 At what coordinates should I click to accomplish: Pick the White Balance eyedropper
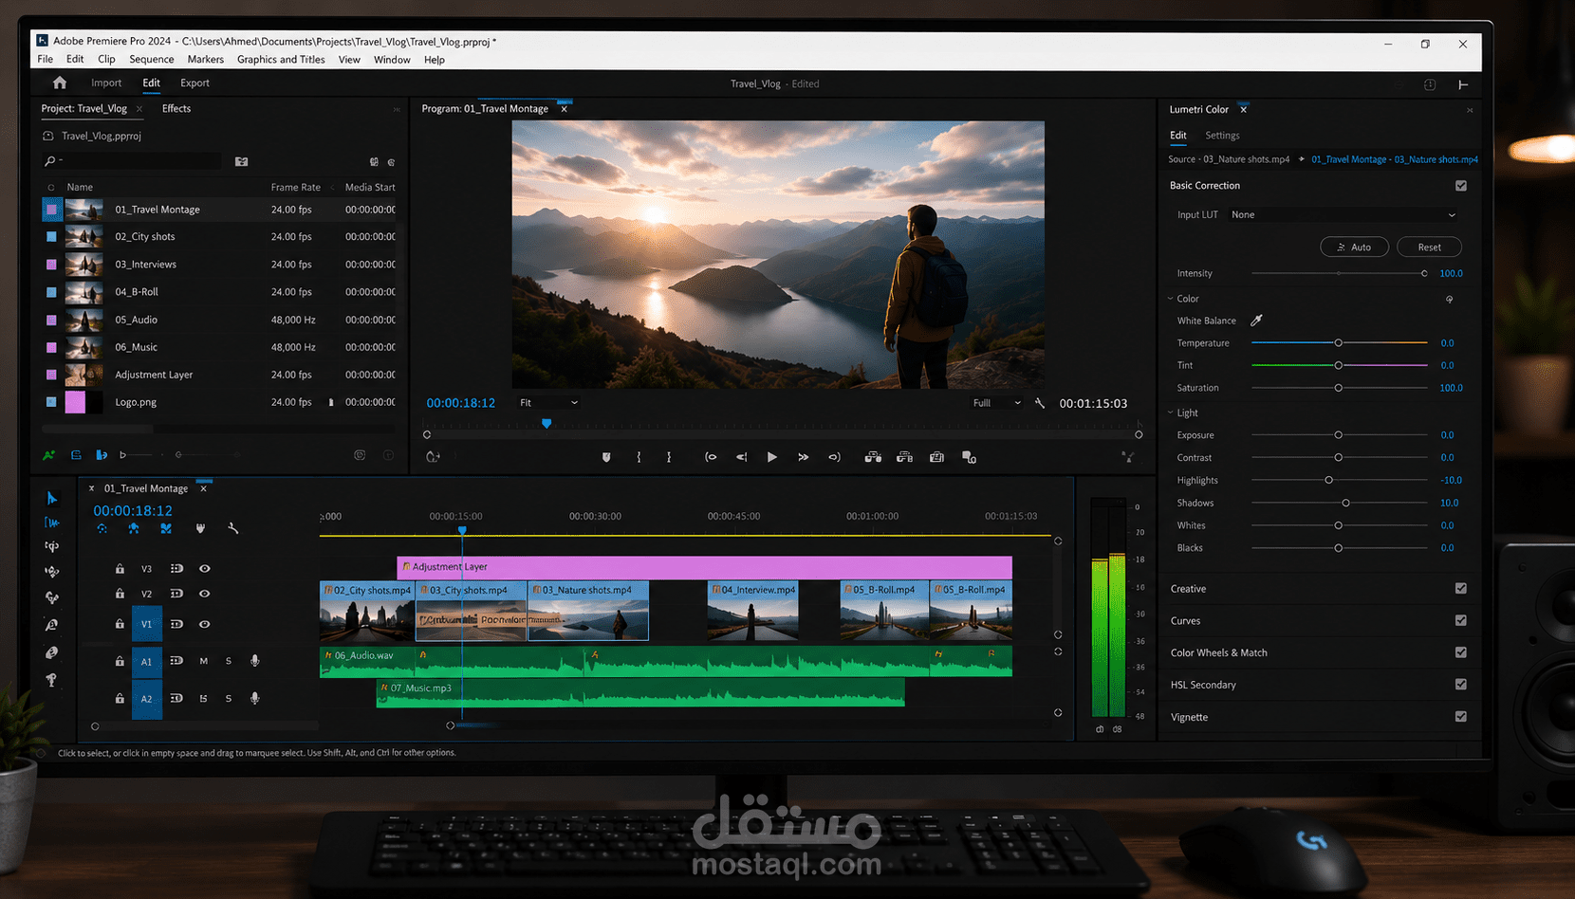pyautogui.click(x=1256, y=321)
